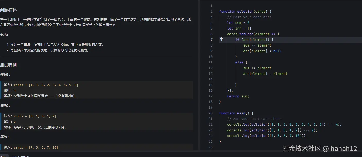Click the vertical splitter between description and editor
Image resolution: width=362 pixels, height=157 pixels.
click(199, 77)
